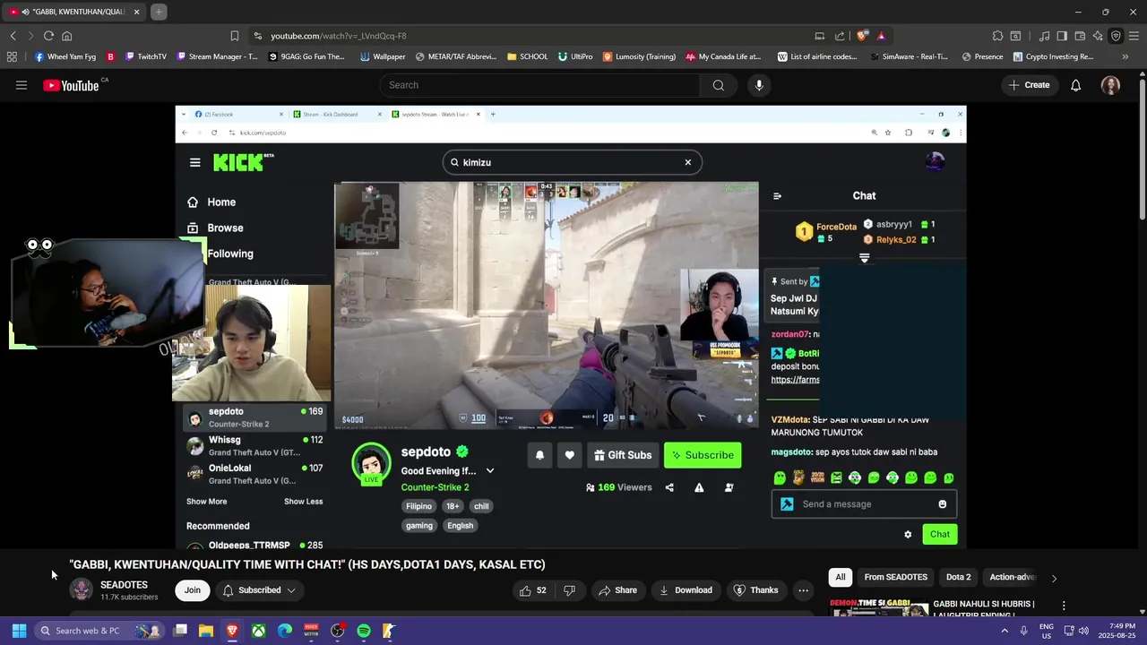
Task: Reload the page in Brave
Action: [x=48, y=36]
